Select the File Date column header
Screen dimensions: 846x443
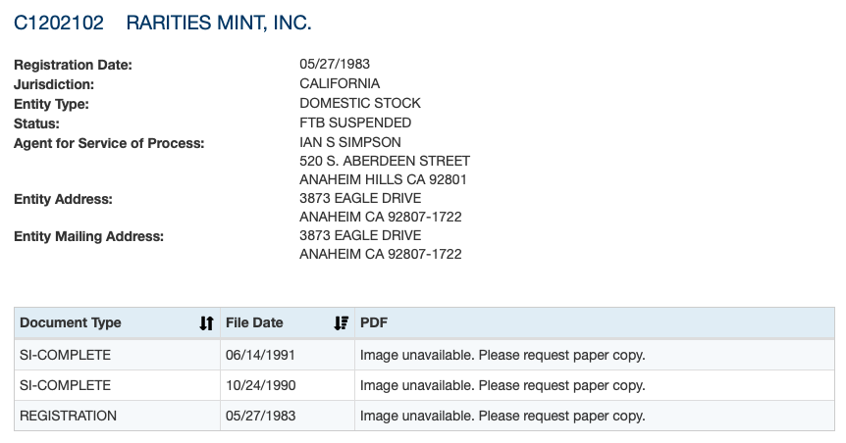pyautogui.click(x=254, y=323)
